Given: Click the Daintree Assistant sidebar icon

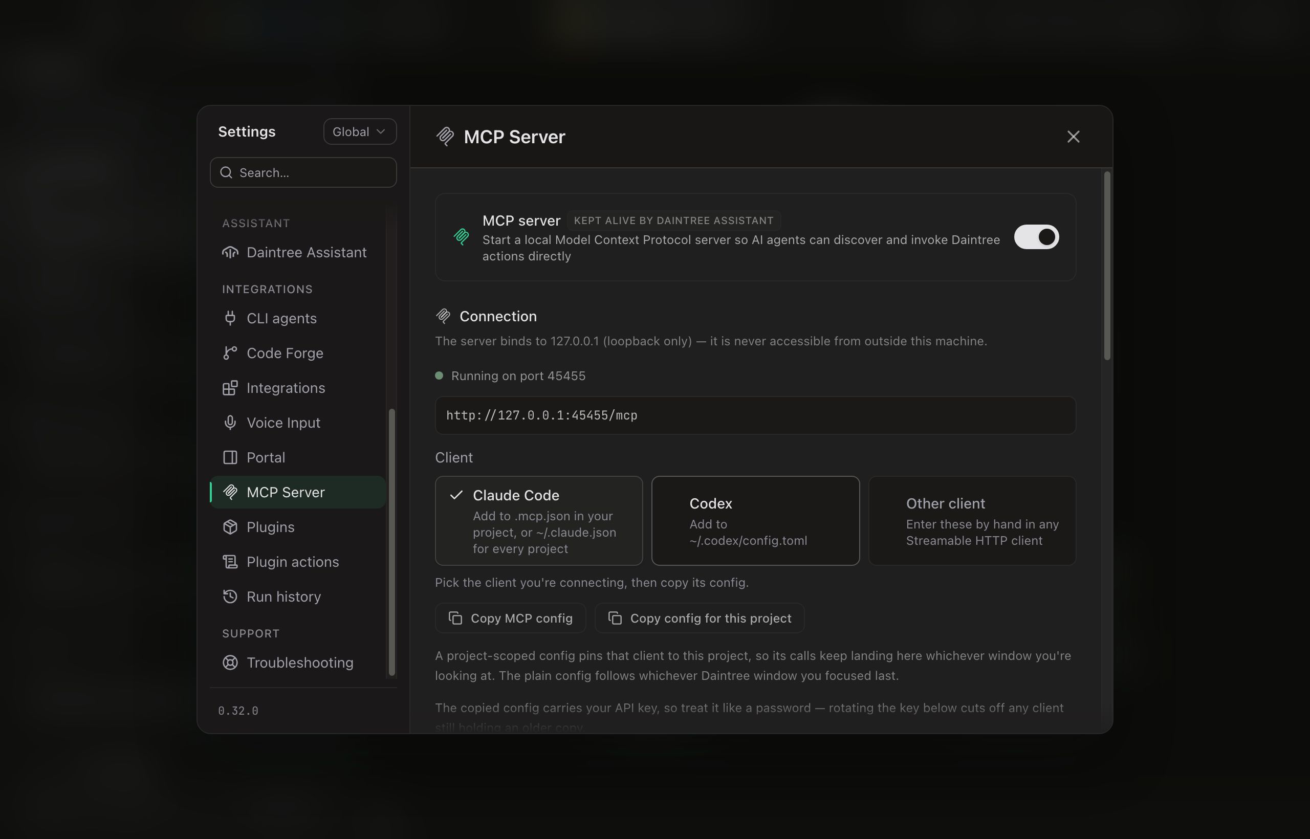Looking at the screenshot, I should pyautogui.click(x=230, y=252).
